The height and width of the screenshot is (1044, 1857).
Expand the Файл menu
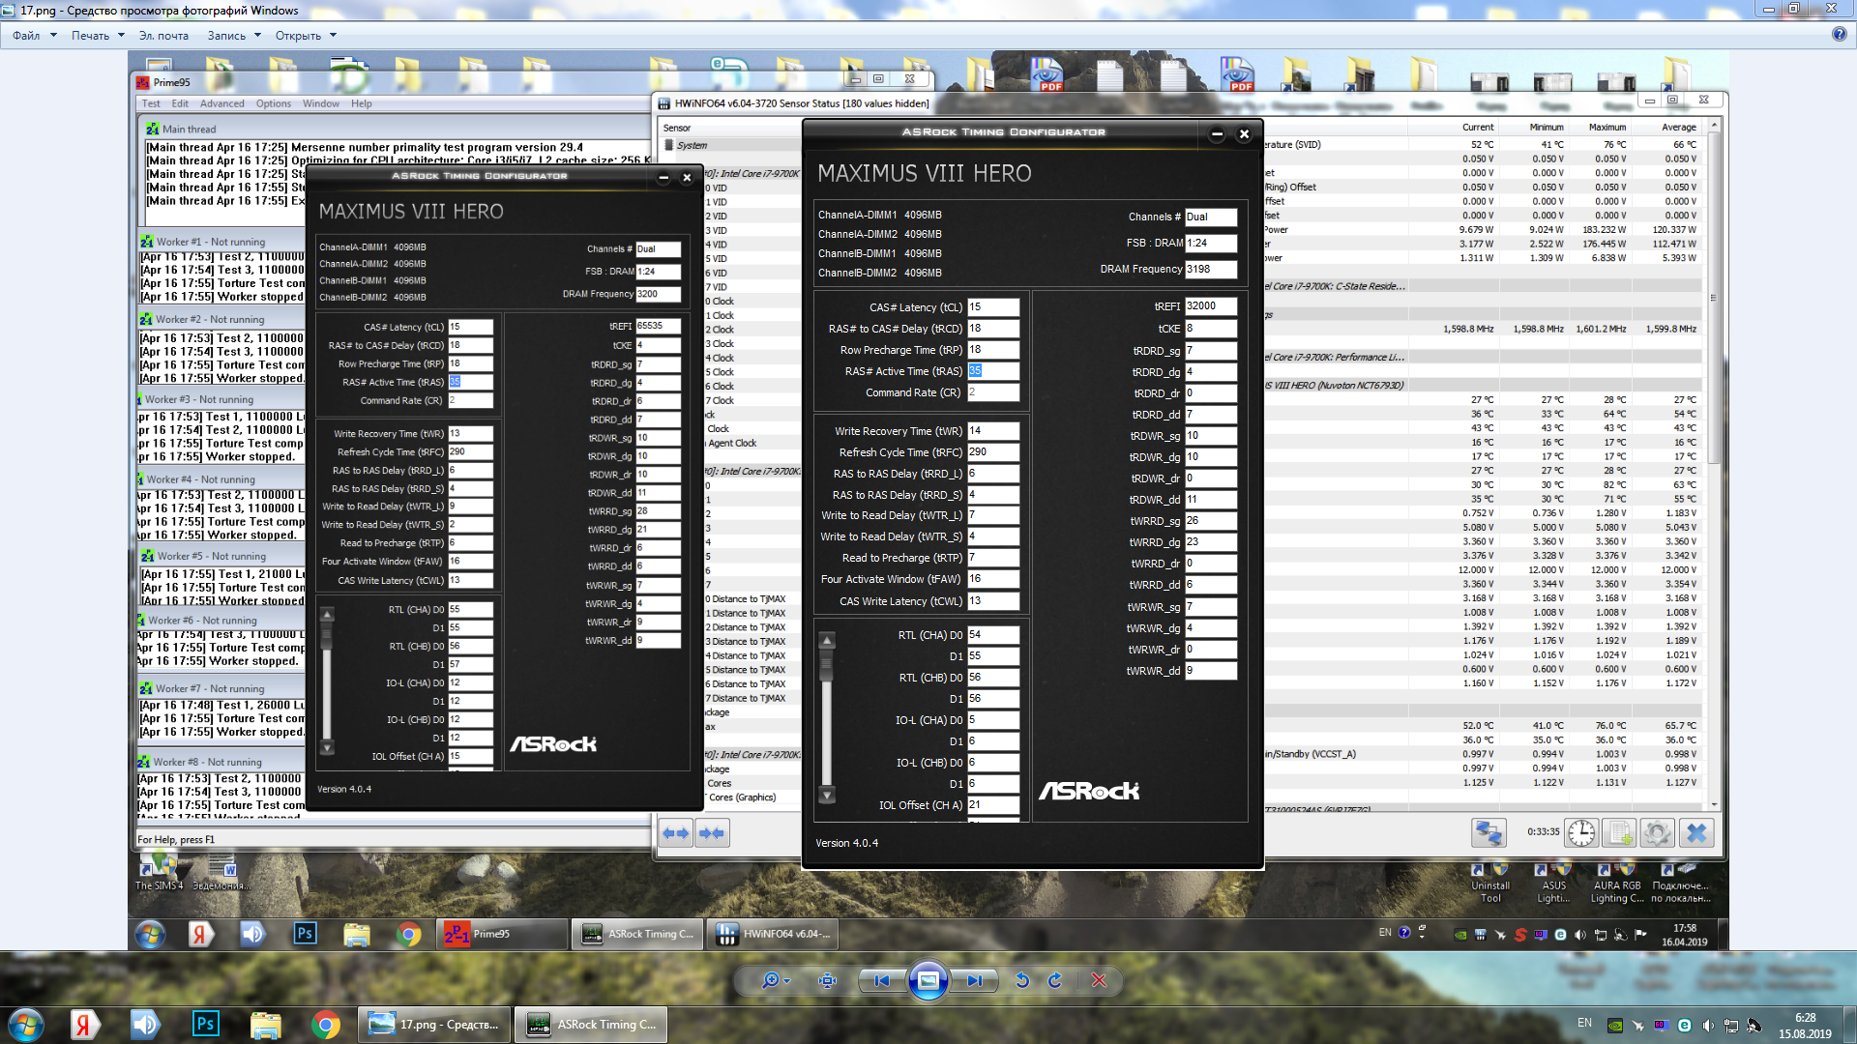pos(34,36)
